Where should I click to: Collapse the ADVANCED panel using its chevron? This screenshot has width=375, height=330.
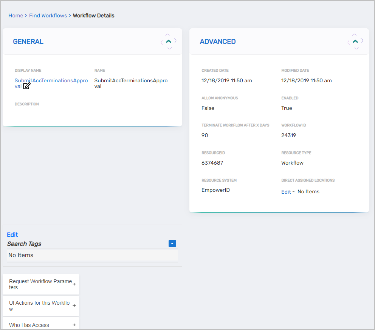click(x=355, y=42)
